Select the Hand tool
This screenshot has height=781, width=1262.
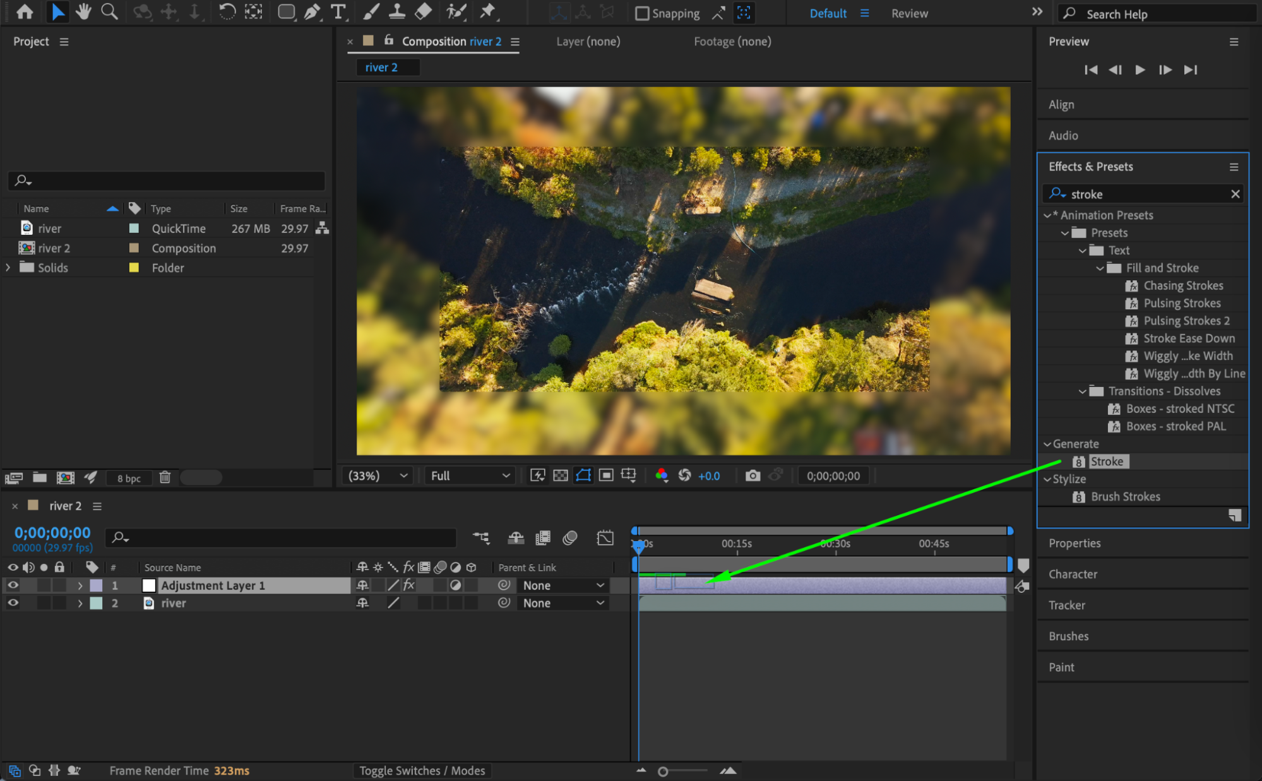83,11
